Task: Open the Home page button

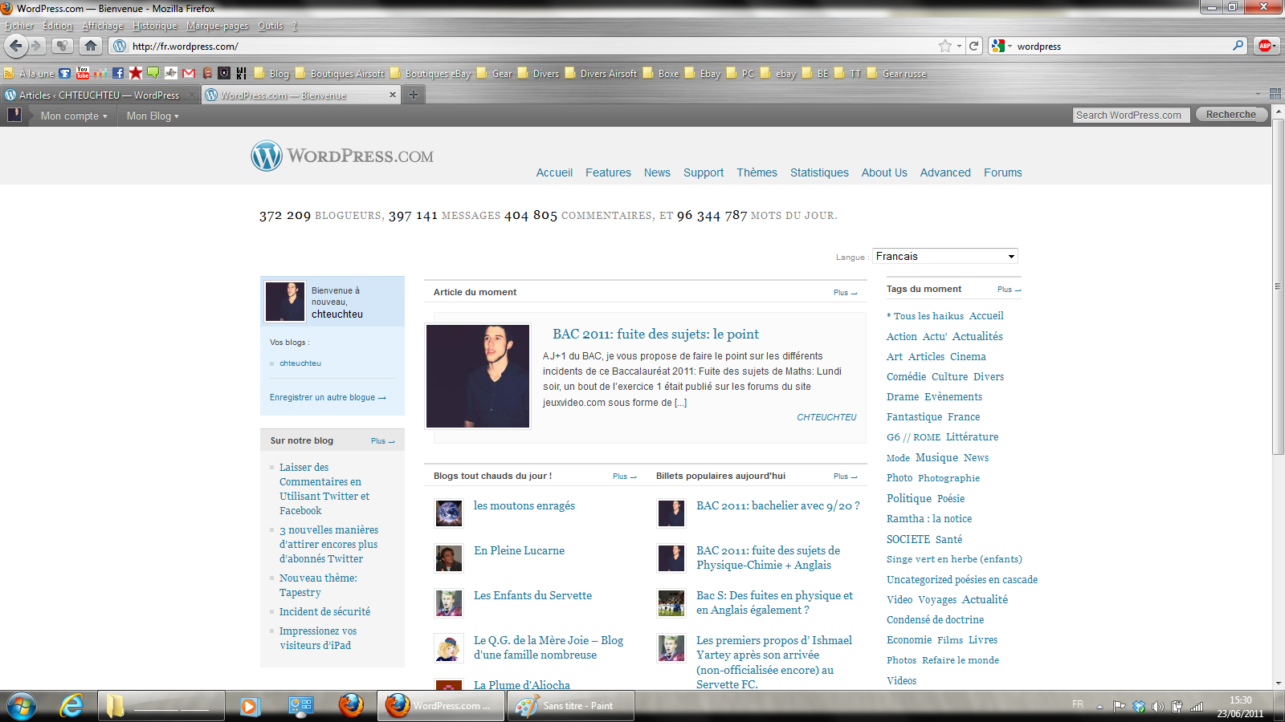Action: coord(91,46)
